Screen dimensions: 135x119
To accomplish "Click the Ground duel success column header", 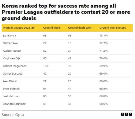I will tap(113, 28).
